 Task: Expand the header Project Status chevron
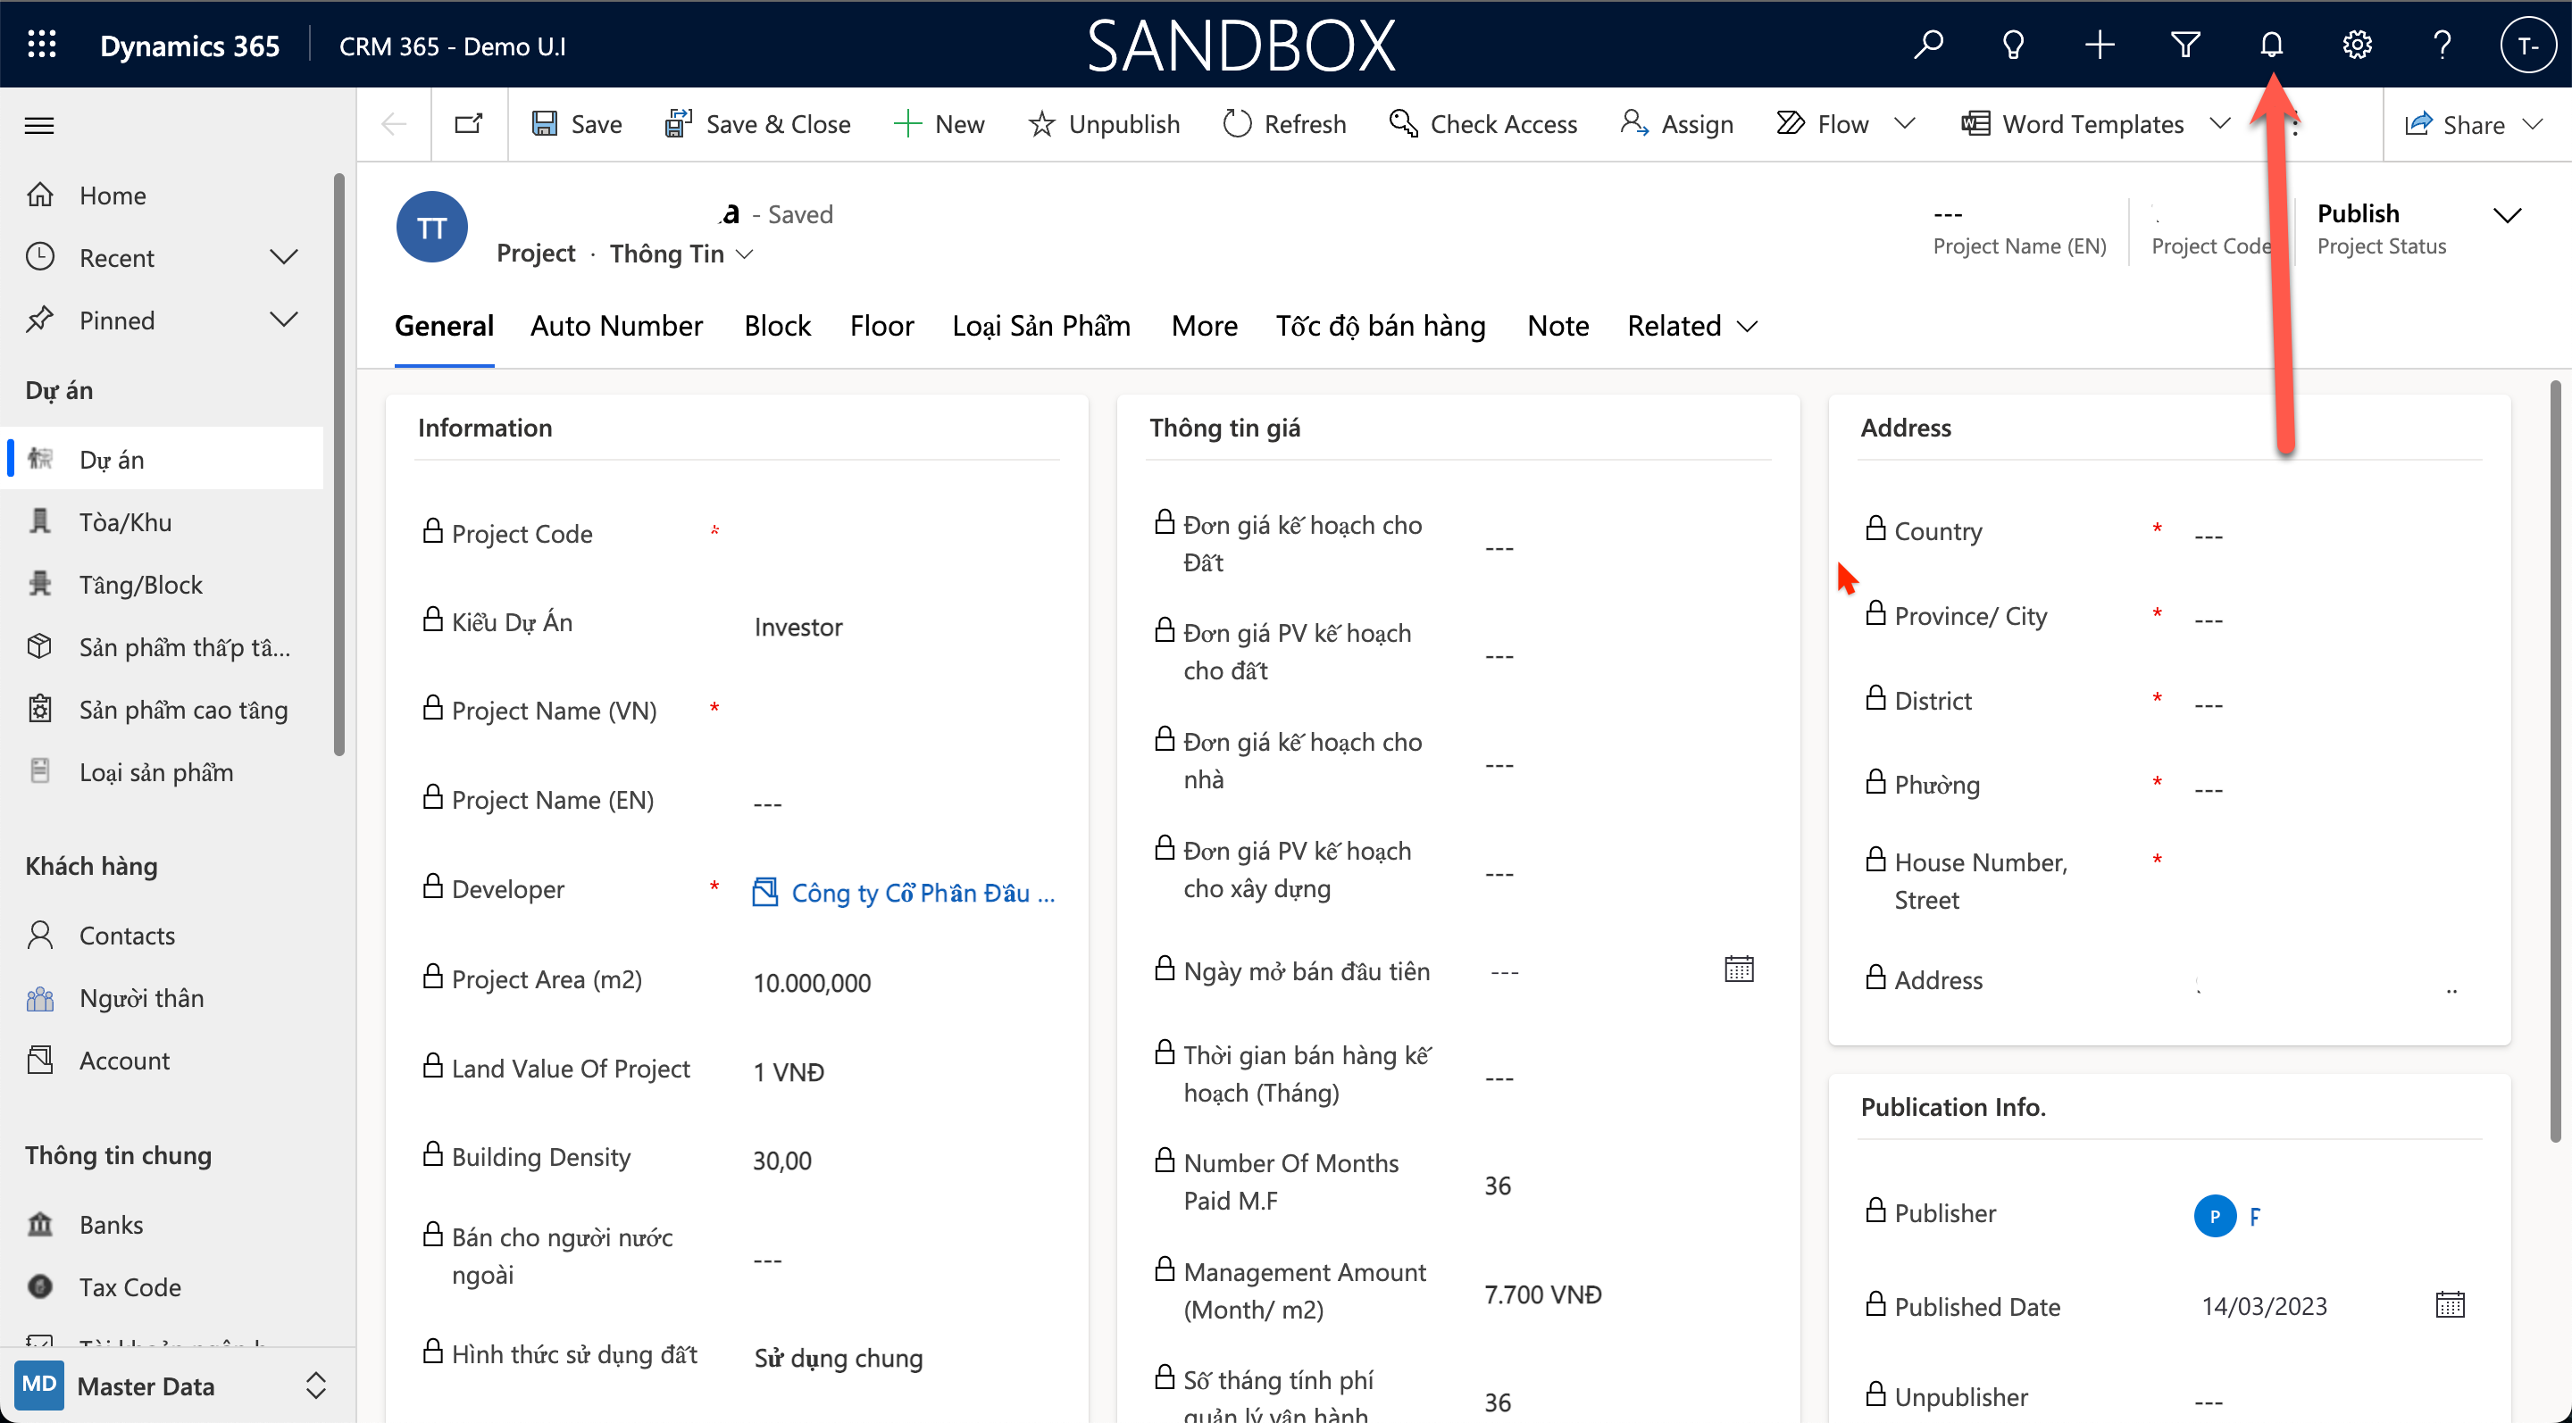(x=2506, y=215)
